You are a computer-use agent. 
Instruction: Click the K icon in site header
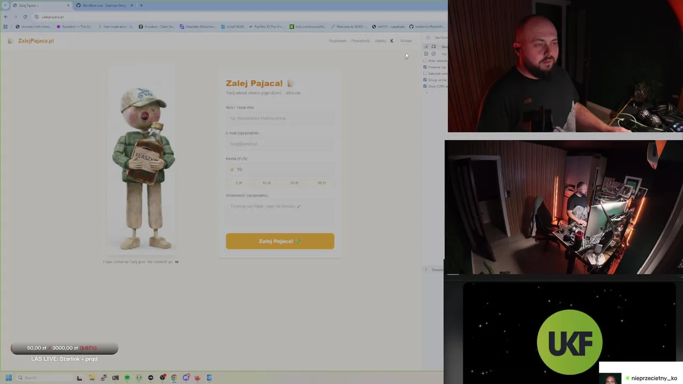coord(392,41)
